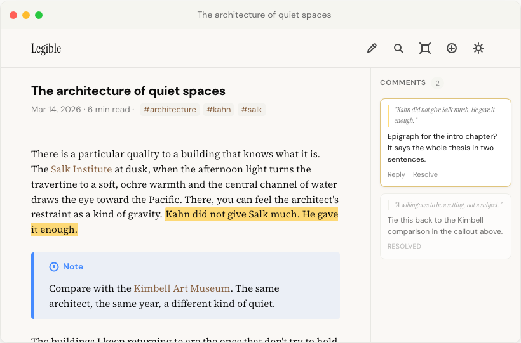Viewport: 521px width, 343px height.
Task: Click the Note callout info icon
Action: [x=54, y=267]
